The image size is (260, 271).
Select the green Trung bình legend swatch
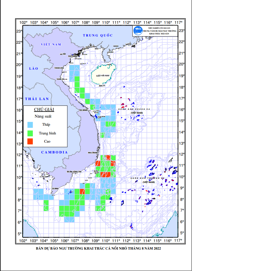tap(30, 133)
